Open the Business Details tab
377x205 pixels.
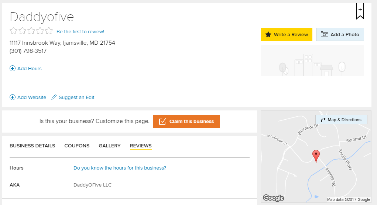32,146
